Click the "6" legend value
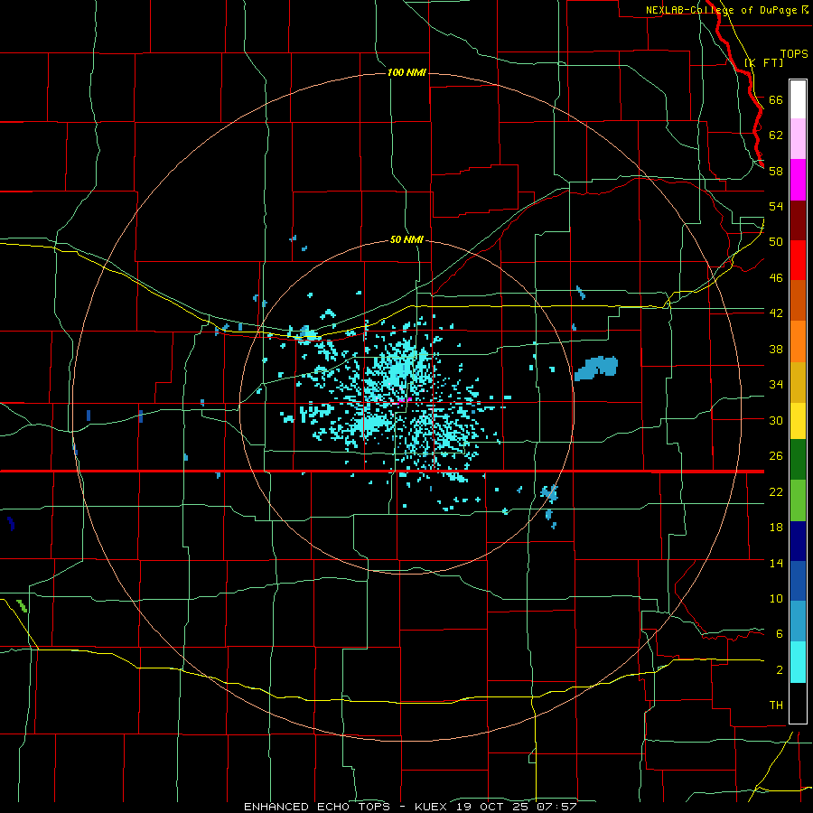 pos(780,634)
